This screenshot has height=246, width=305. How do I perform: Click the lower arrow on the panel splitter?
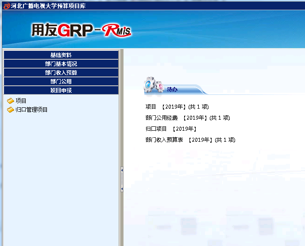pos(122,189)
